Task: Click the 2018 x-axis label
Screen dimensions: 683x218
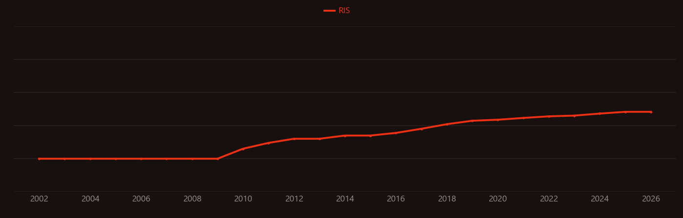Action: [447, 199]
